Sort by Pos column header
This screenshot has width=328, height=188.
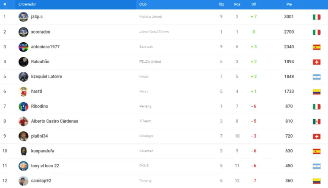(x=237, y=4)
